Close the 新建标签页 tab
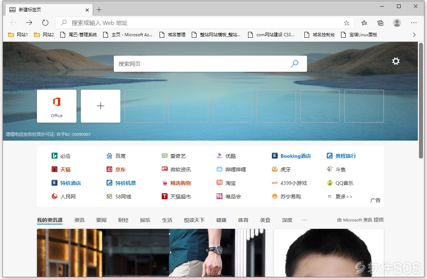The width and height of the screenshot is (427, 279). 87,10
